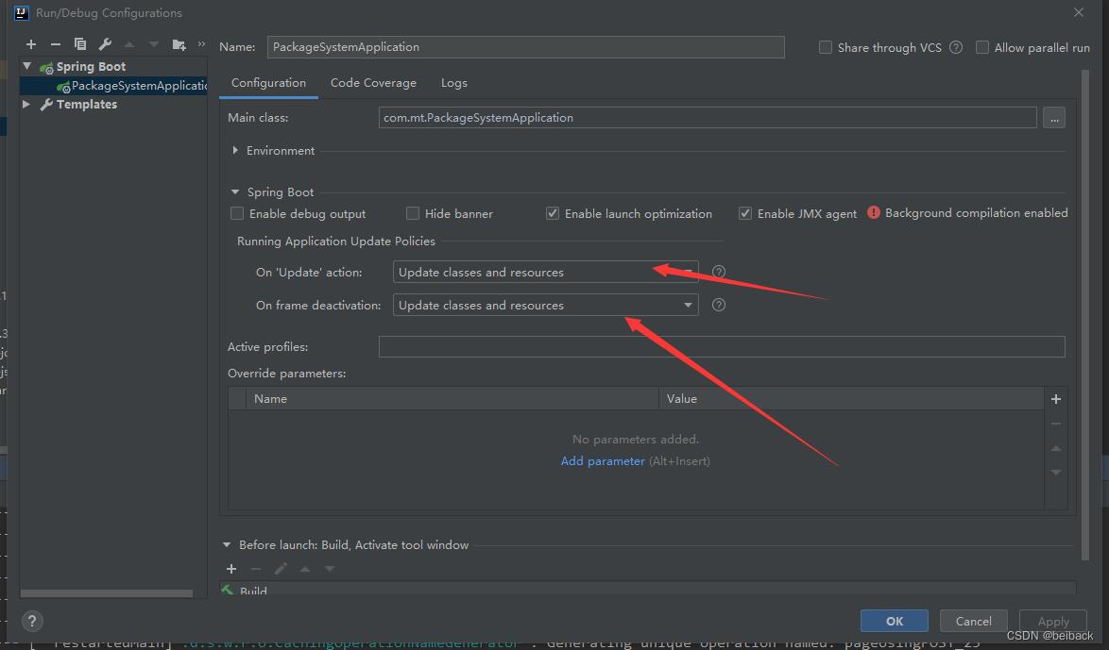Remove the selected configuration with the minus icon
This screenshot has height=650, width=1109.
pos(55,43)
